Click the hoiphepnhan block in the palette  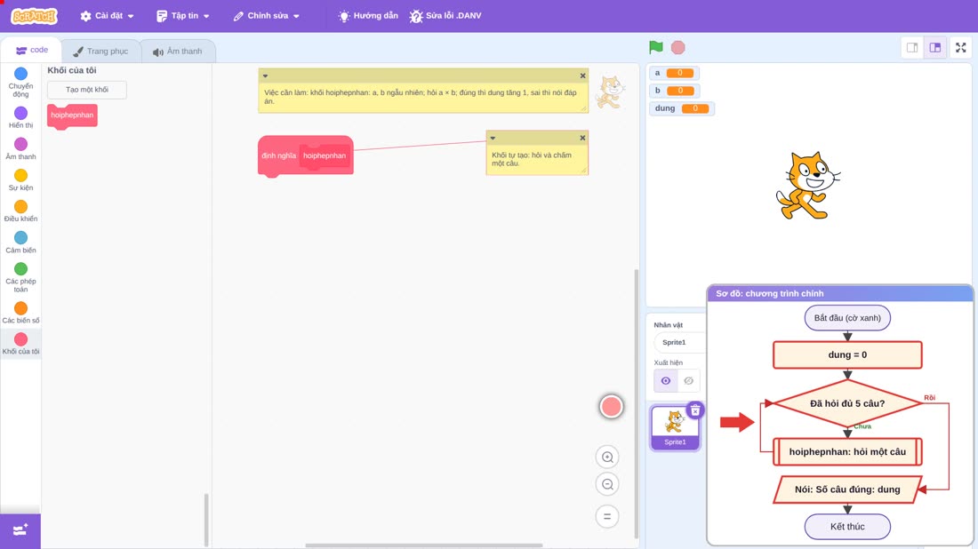pyautogui.click(x=72, y=115)
